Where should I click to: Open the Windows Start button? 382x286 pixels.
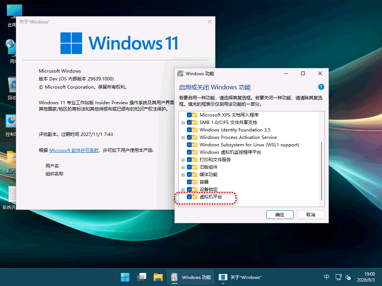pyautogui.click(x=125, y=277)
